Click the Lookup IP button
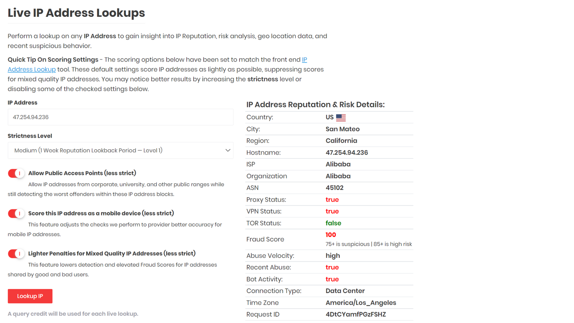This screenshot has height=323, width=574. [30, 296]
